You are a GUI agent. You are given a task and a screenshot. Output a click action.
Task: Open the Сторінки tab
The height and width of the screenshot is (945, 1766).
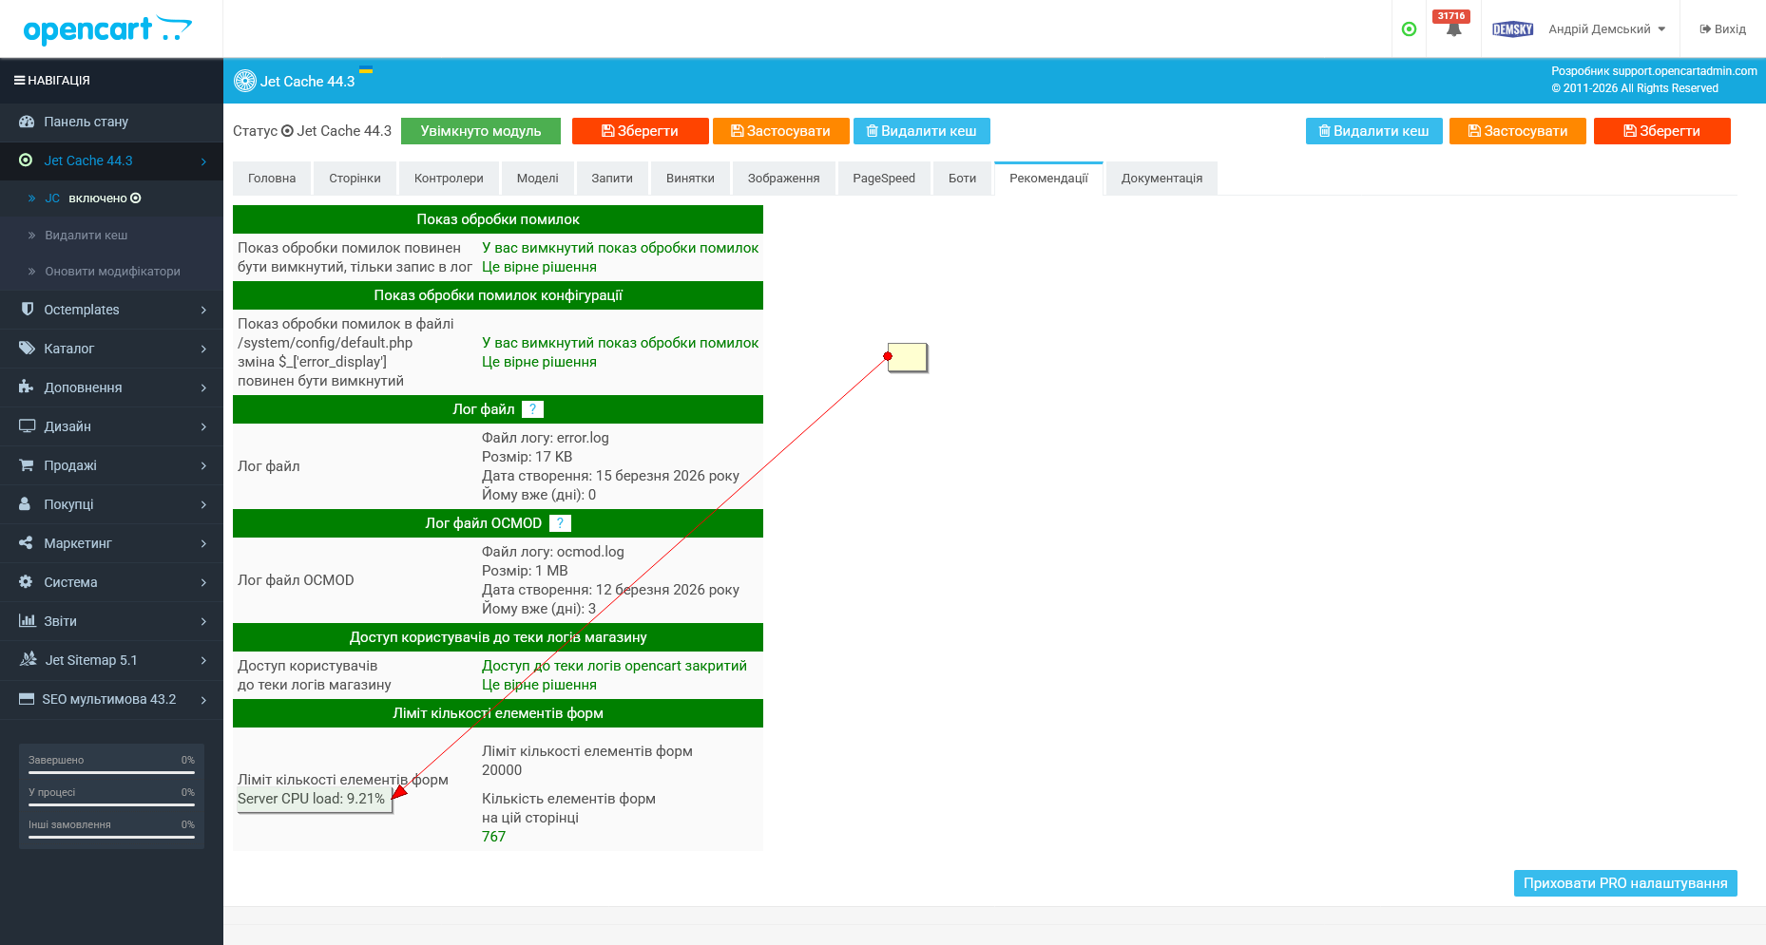coord(355,179)
